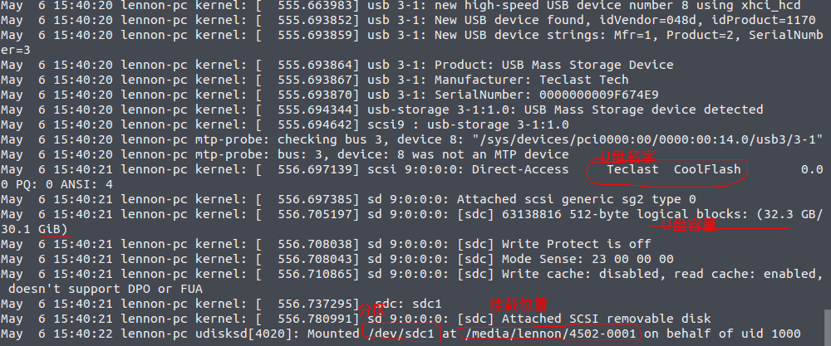Select the /dev/sdc1 device path
The height and width of the screenshot is (346, 831).
tap(401, 334)
